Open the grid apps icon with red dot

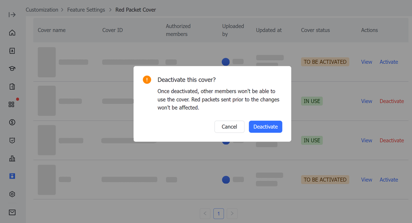click(x=12, y=104)
